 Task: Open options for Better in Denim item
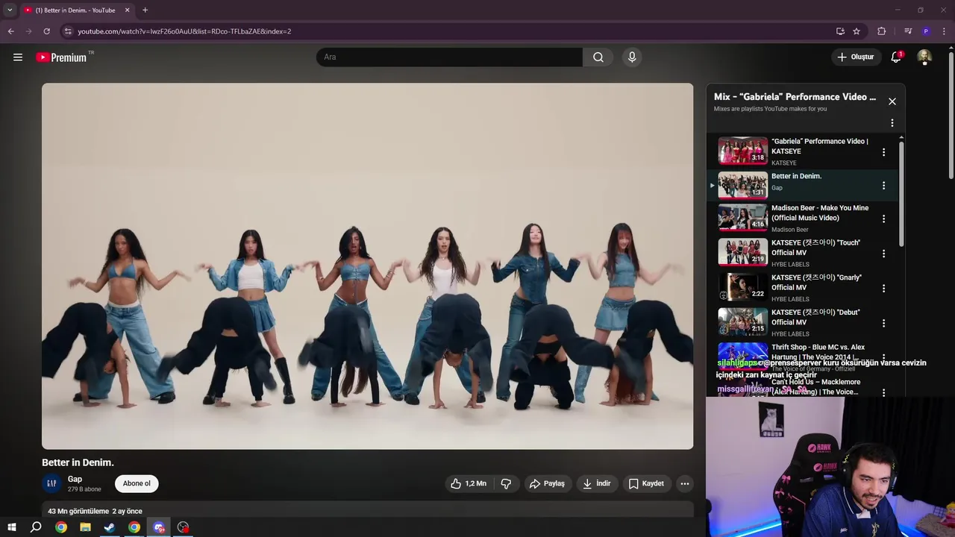pos(884,186)
